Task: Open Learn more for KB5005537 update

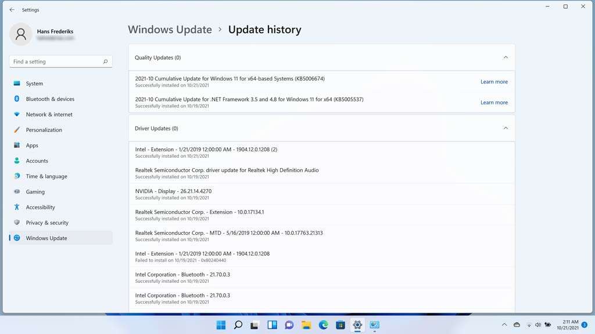Action: tap(494, 103)
